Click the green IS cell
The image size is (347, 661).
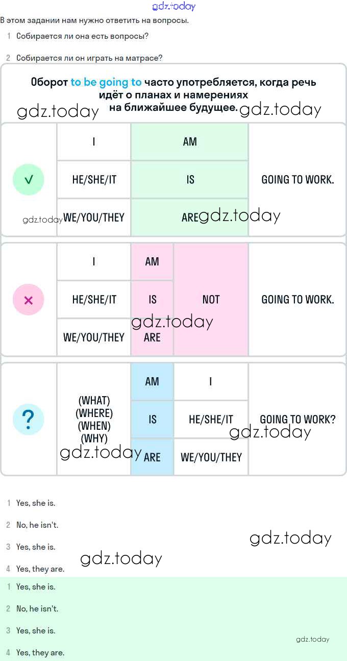(190, 180)
